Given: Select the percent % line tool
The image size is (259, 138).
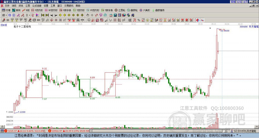Looking at the screenshot, I should pyautogui.click(x=139, y=20).
